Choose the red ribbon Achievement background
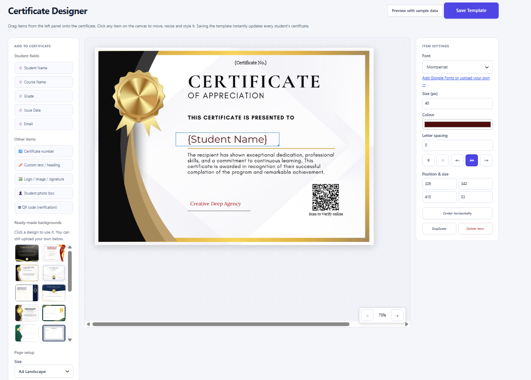The image size is (531, 380). (x=54, y=253)
